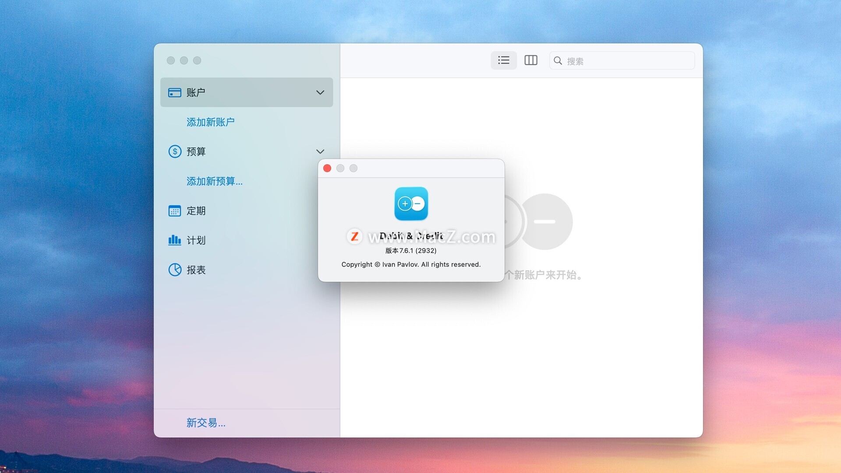
Task: Collapse the 账户 section chevron
Action: tap(320, 92)
